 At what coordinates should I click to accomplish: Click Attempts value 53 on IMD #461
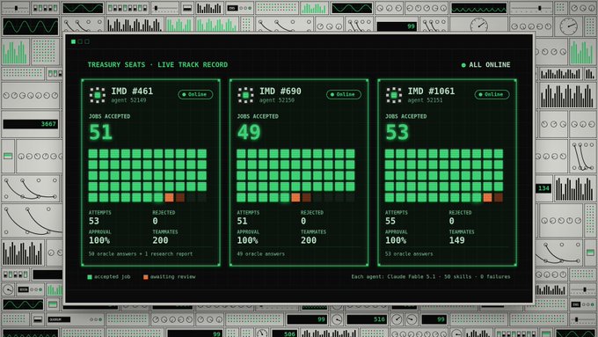click(x=94, y=221)
